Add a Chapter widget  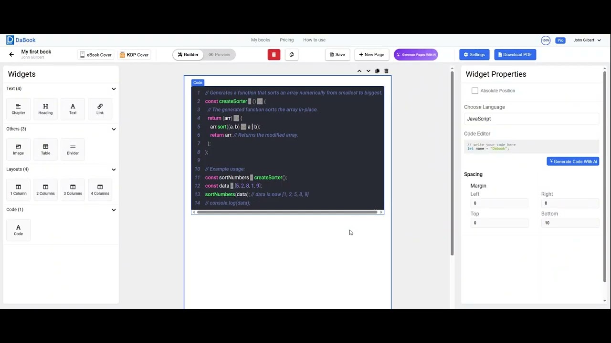pyautogui.click(x=18, y=109)
